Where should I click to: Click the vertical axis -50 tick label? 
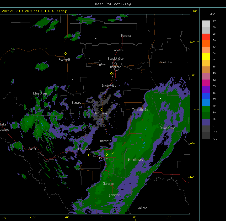click(192, 143)
